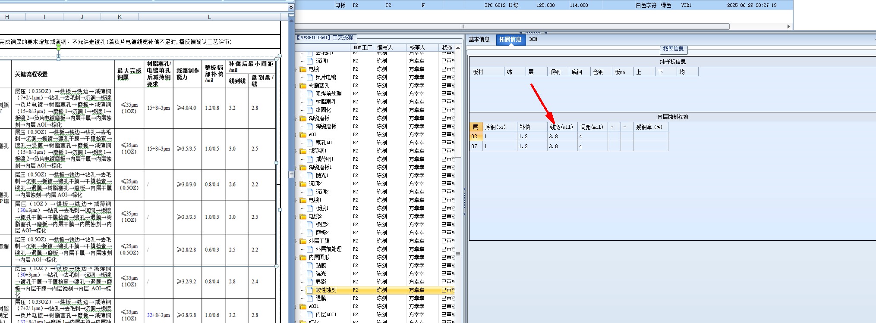Click the 板材 column header in 纯光板信息
This screenshot has height=323, width=876.
click(x=487, y=72)
